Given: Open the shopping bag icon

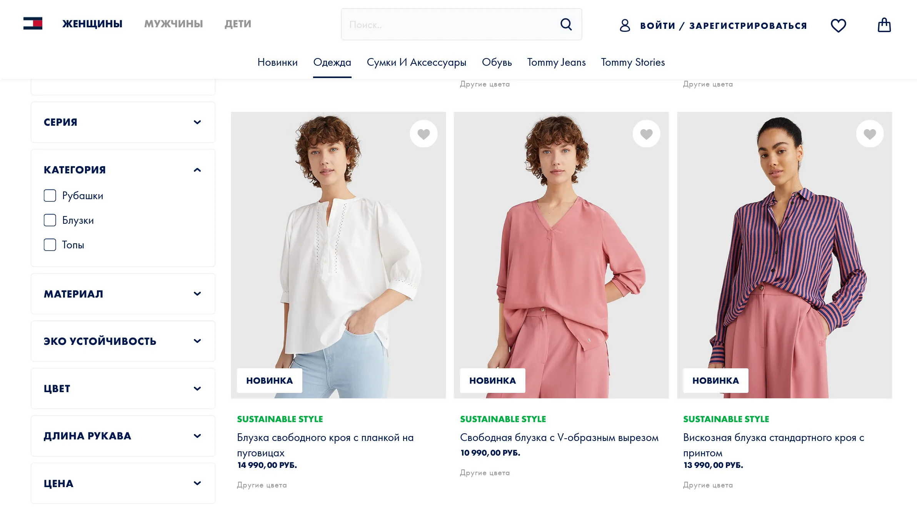Looking at the screenshot, I should [x=884, y=25].
